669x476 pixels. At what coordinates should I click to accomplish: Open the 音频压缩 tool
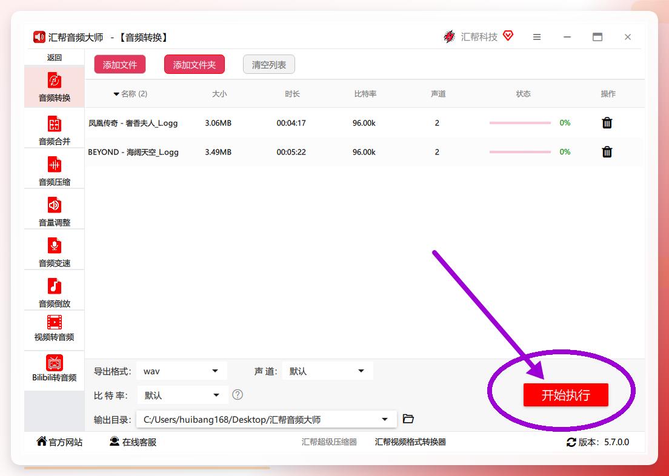coord(55,171)
